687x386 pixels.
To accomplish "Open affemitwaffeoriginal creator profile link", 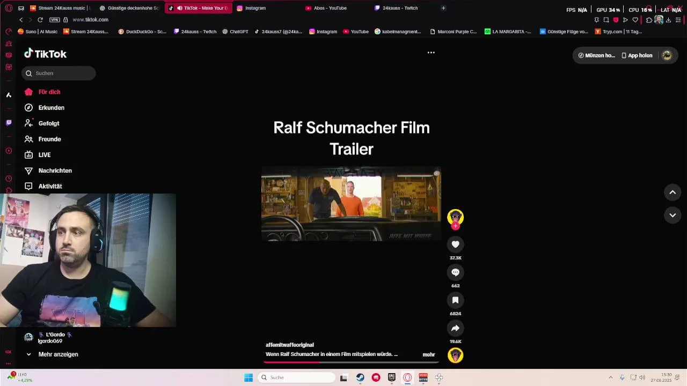I will click(290, 345).
